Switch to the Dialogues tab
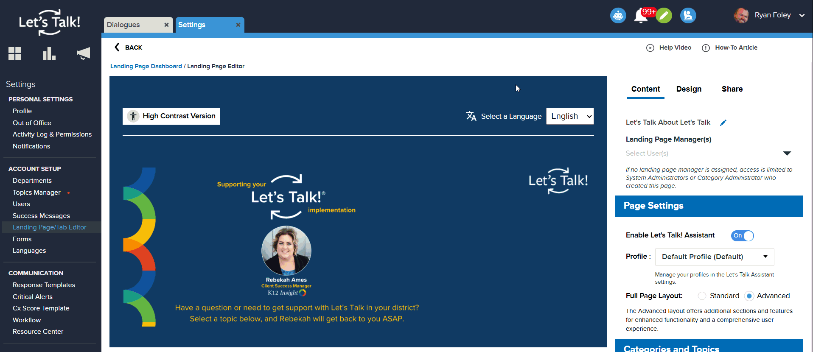This screenshot has height=352, width=813. [x=138, y=25]
